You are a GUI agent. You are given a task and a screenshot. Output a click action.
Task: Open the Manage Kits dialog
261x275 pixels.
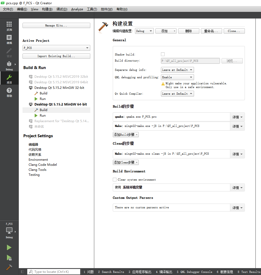(56, 25)
